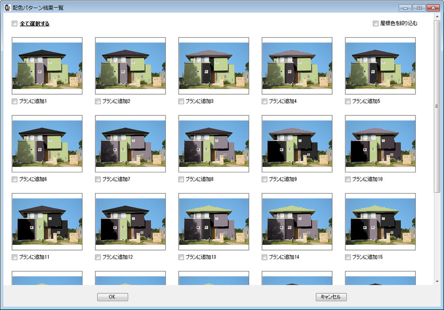Select house thumbnail for pattern 10
The width and height of the screenshot is (444, 310).
pyautogui.click(x=380, y=144)
